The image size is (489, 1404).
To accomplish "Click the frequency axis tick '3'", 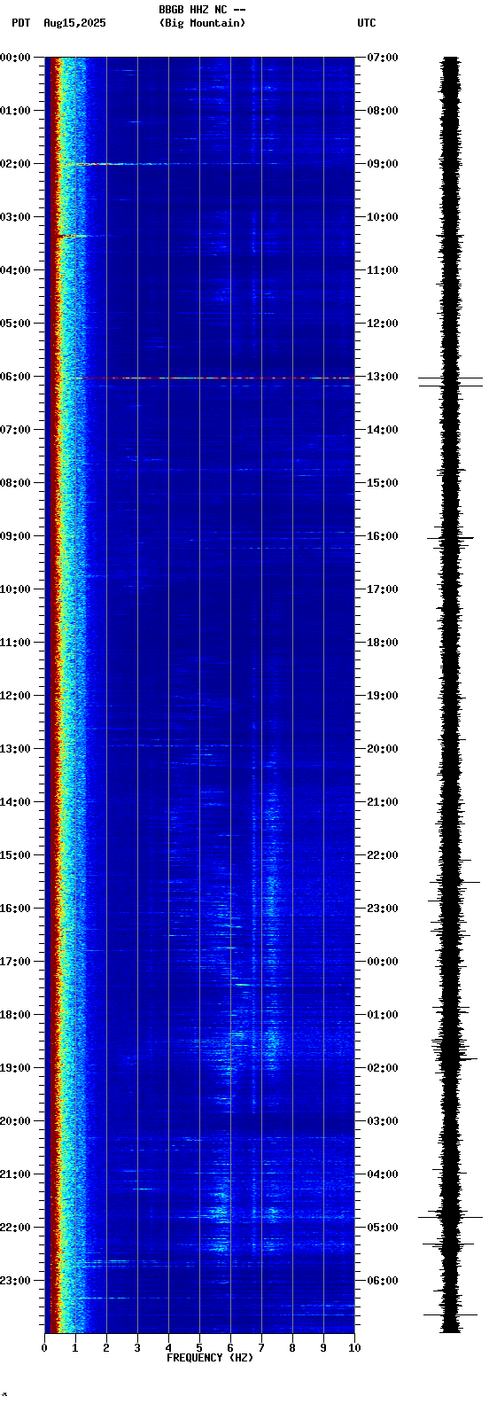I will pos(137,1348).
